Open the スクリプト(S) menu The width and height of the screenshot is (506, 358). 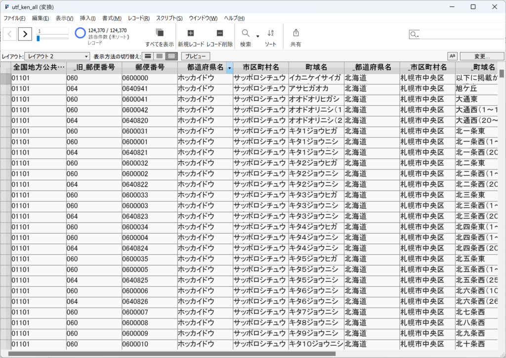(169, 18)
